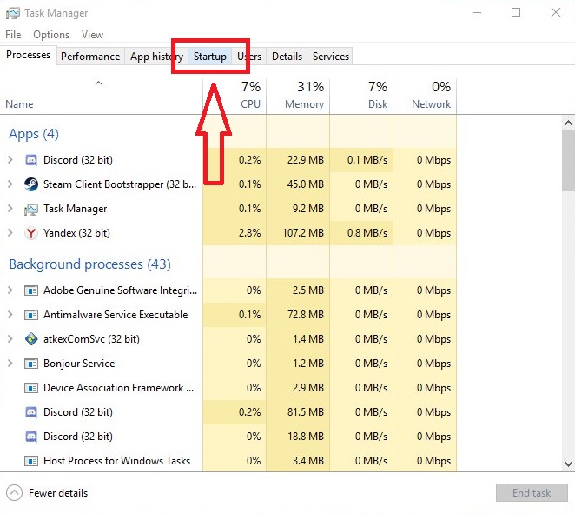The height and width of the screenshot is (514, 575).
Task: Expand the Yandex (32 bit) entry
Action: point(10,233)
